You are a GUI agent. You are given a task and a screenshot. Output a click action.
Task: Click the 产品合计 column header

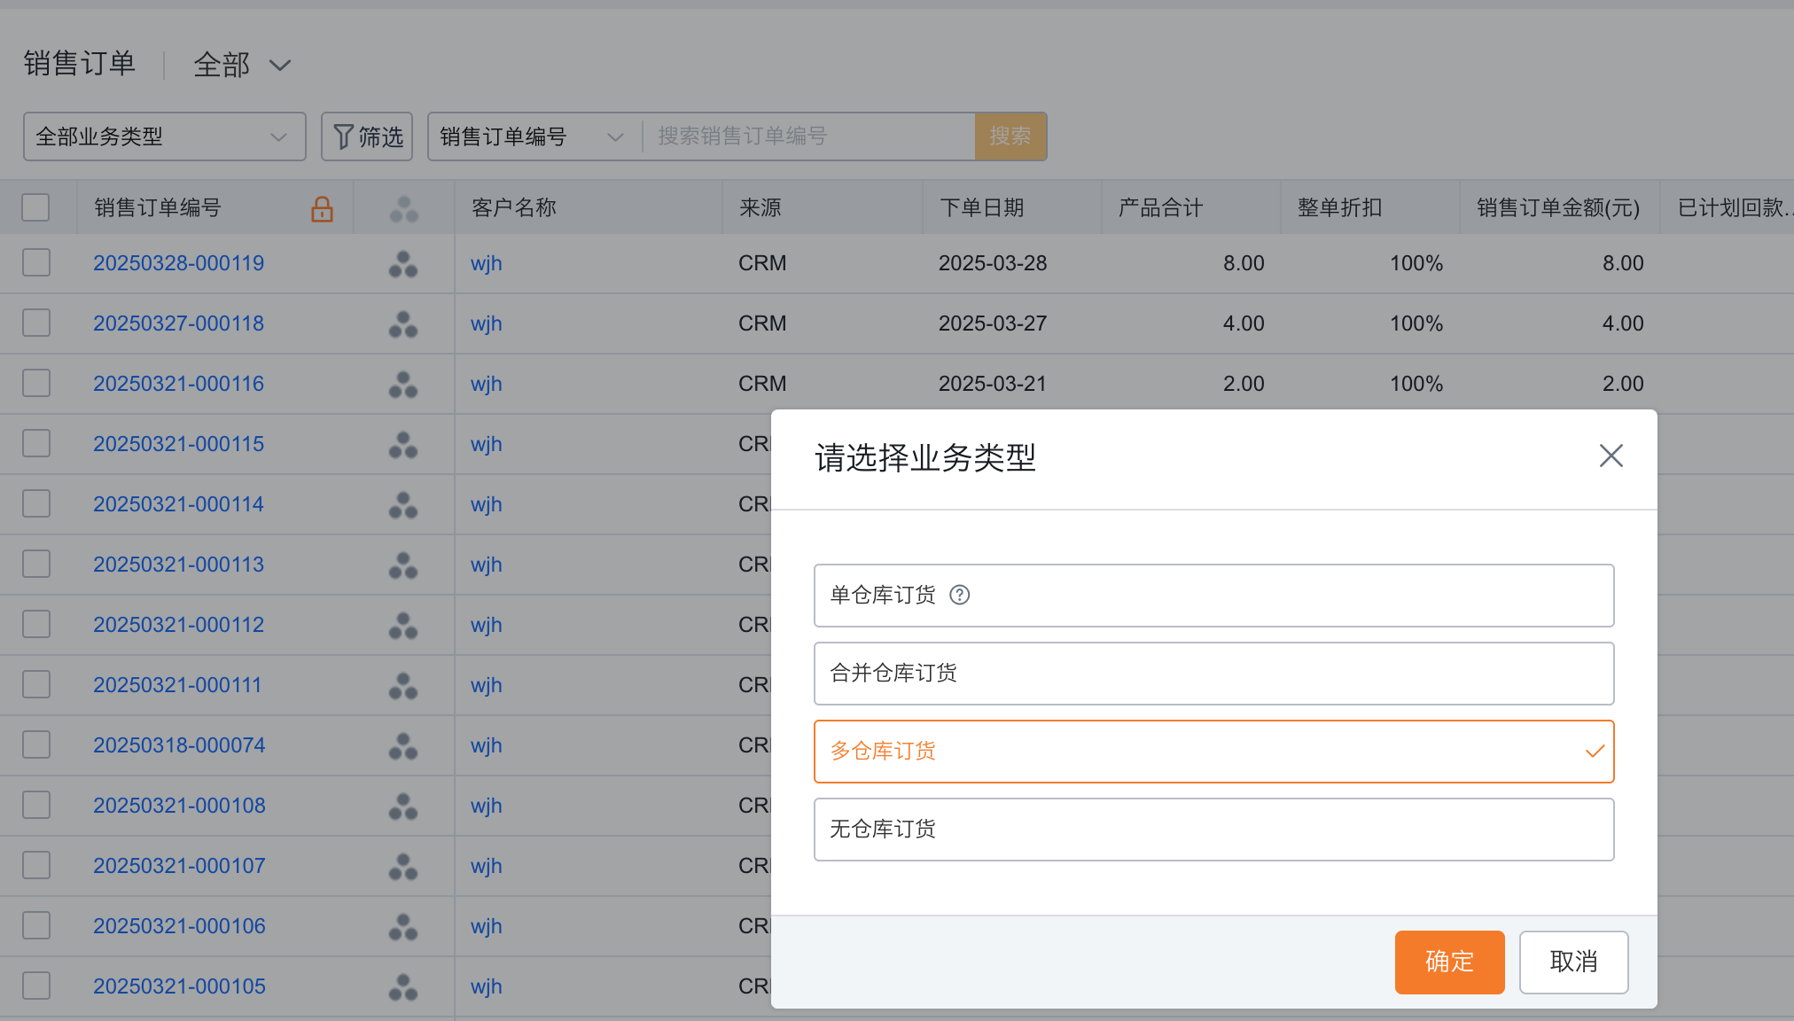pyautogui.click(x=1161, y=207)
